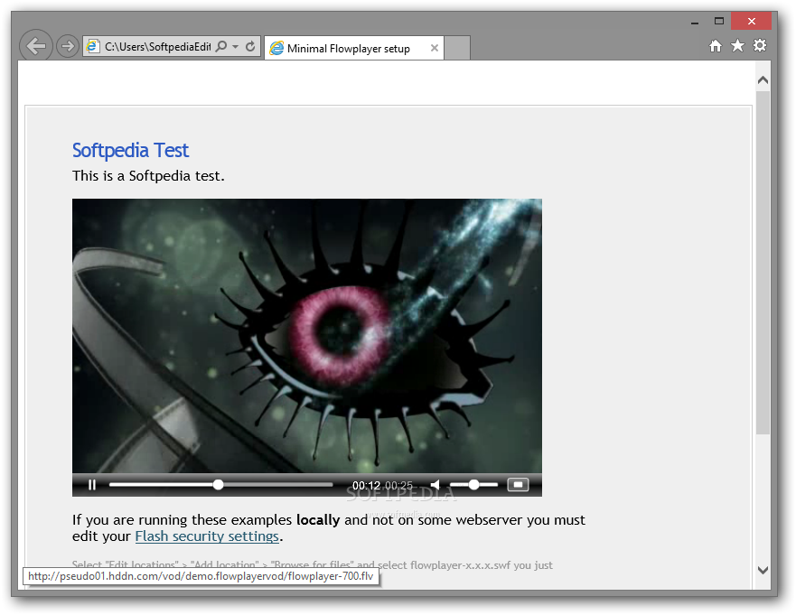Click the address bar path field
796x615 pixels.
pos(157,47)
